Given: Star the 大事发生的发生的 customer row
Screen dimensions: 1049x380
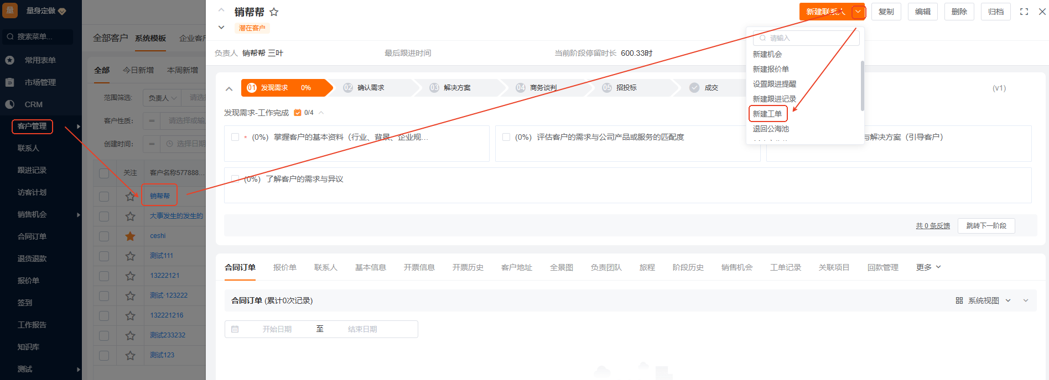Looking at the screenshot, I should point(130,216).
